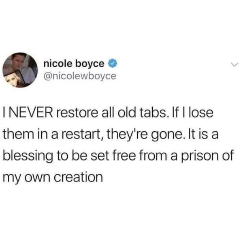The width and height of the screenshot is (243, 243).
Task: Click the phrase 'my own creation'
Action: pyautogui.click(x=53, y=178)
